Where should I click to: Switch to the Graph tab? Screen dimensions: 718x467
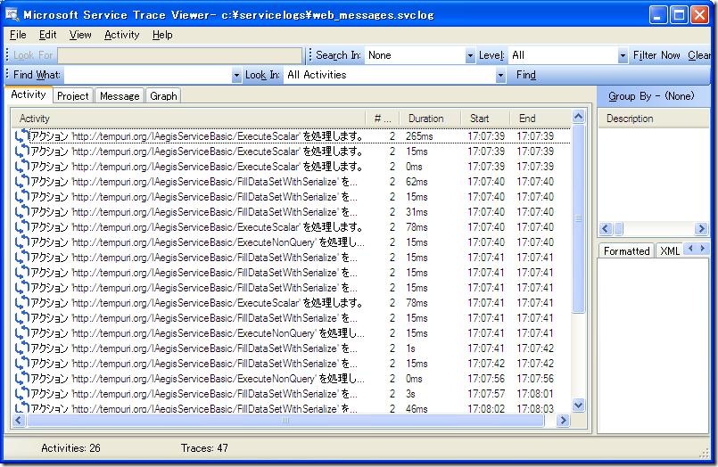point(163,96)
